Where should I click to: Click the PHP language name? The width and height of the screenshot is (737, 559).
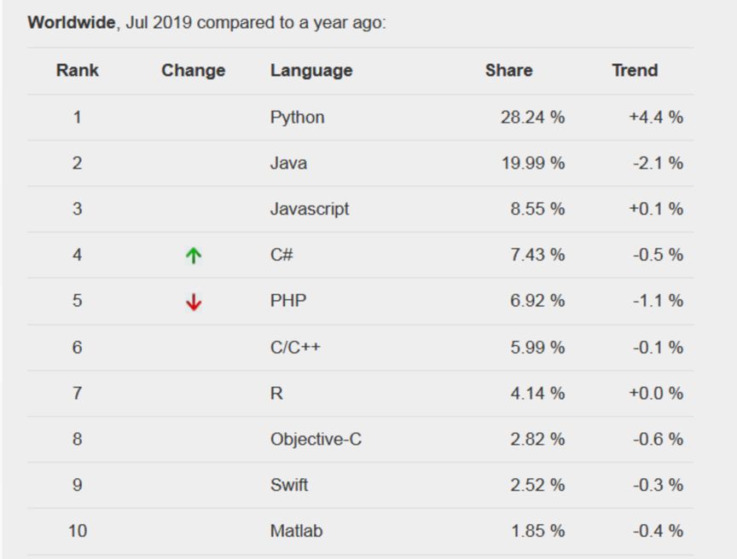[288, 302]
